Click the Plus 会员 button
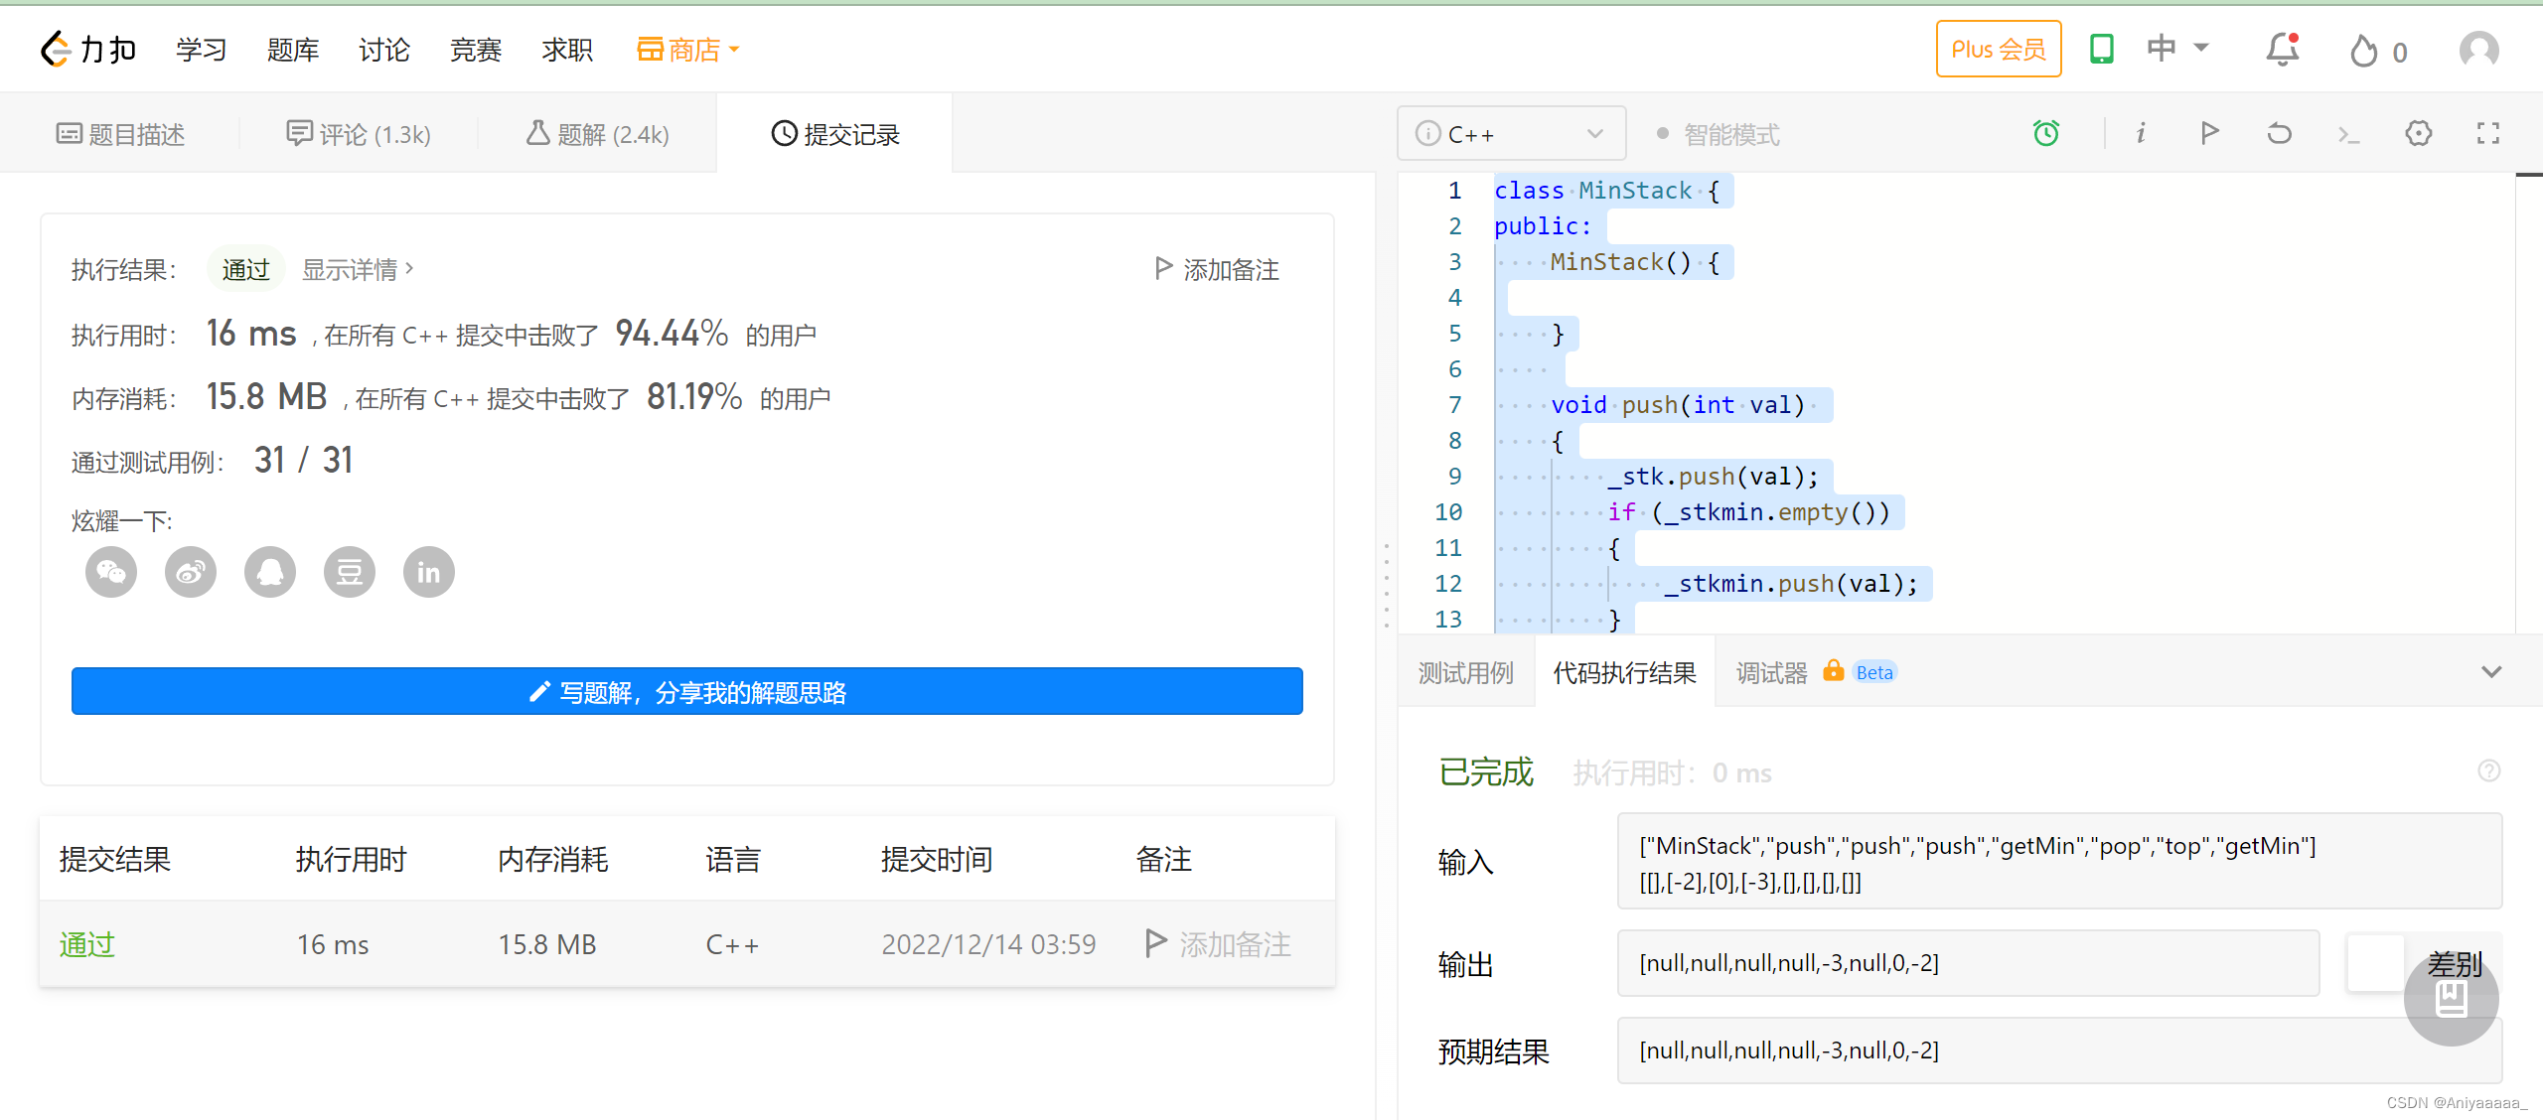Viewport: 2543px width, 1120px height. pyautogui.click(x=1998, y=49)
